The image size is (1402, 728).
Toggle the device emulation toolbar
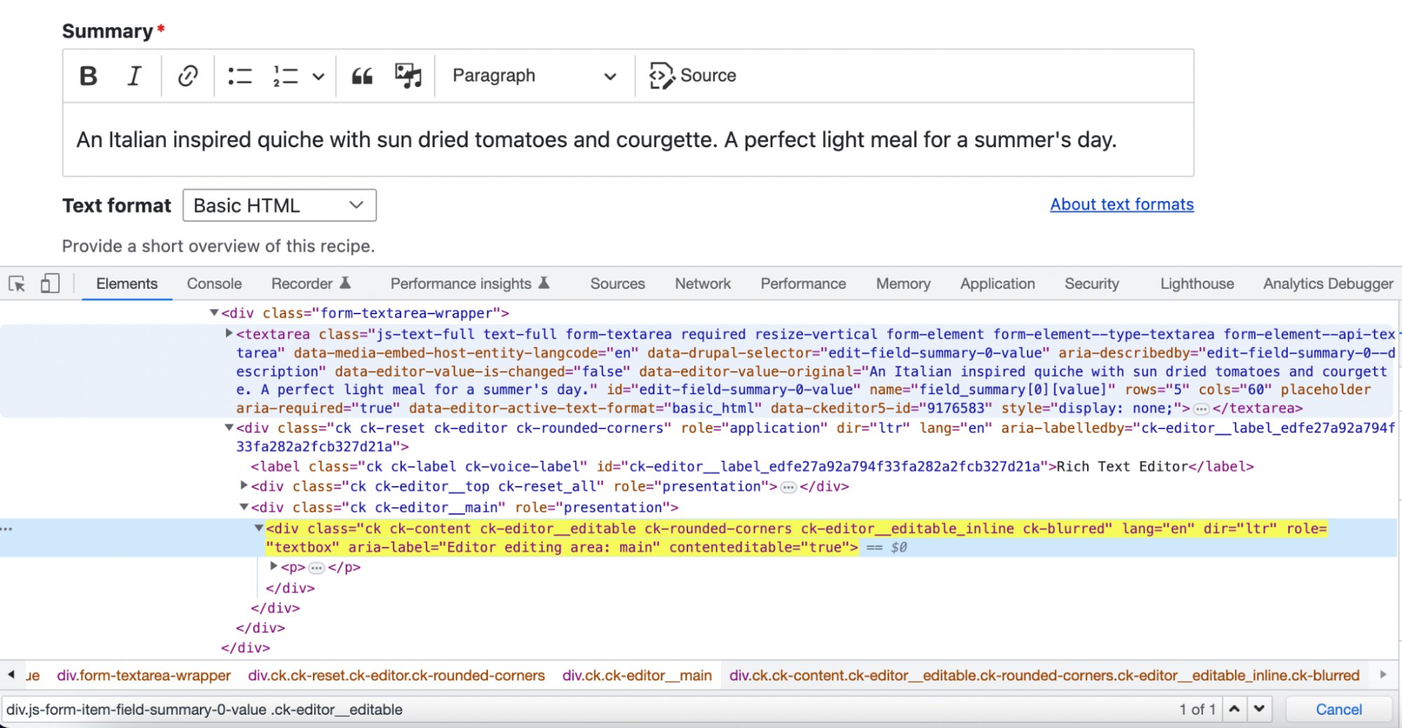click(x=49, y=283)
